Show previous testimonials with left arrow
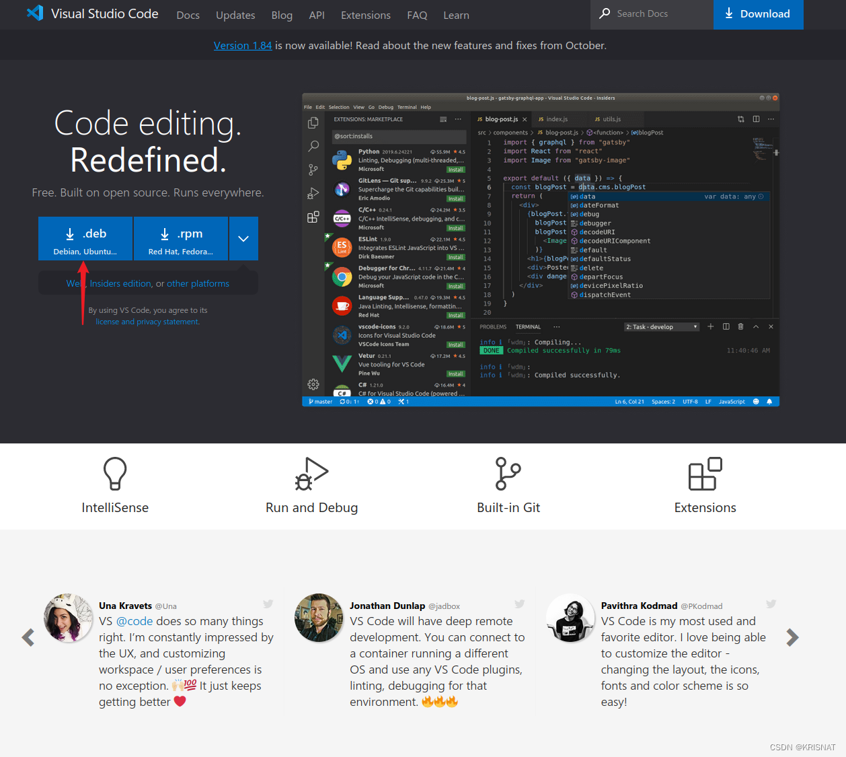Screen dimensions: 846x757 (28, 637)
